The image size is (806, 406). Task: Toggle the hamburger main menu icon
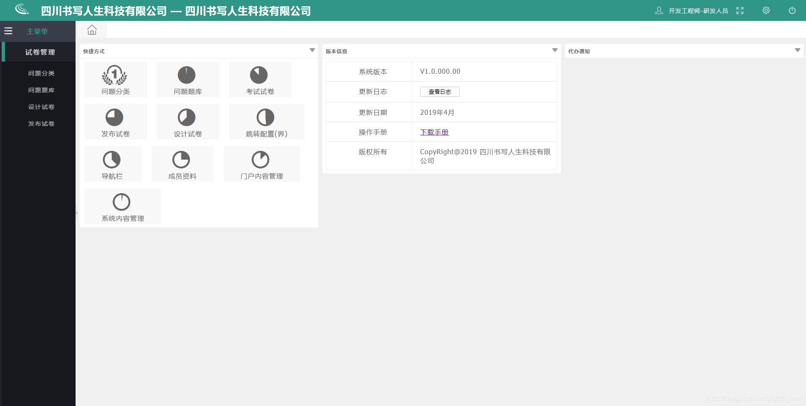[8, 31]
